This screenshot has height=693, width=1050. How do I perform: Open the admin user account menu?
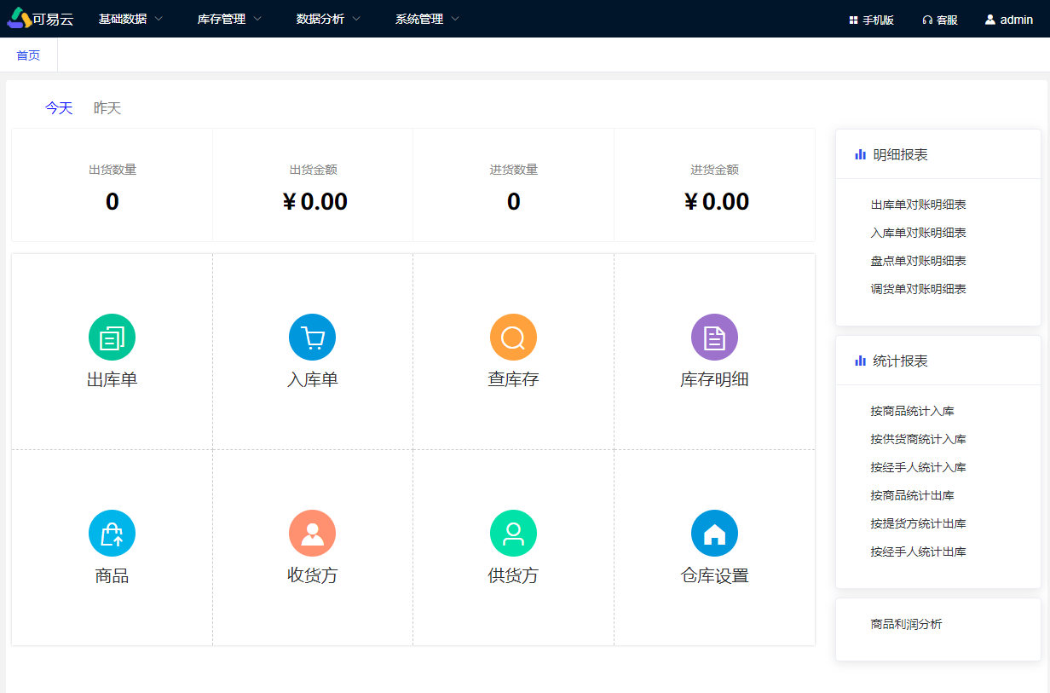1009,20
